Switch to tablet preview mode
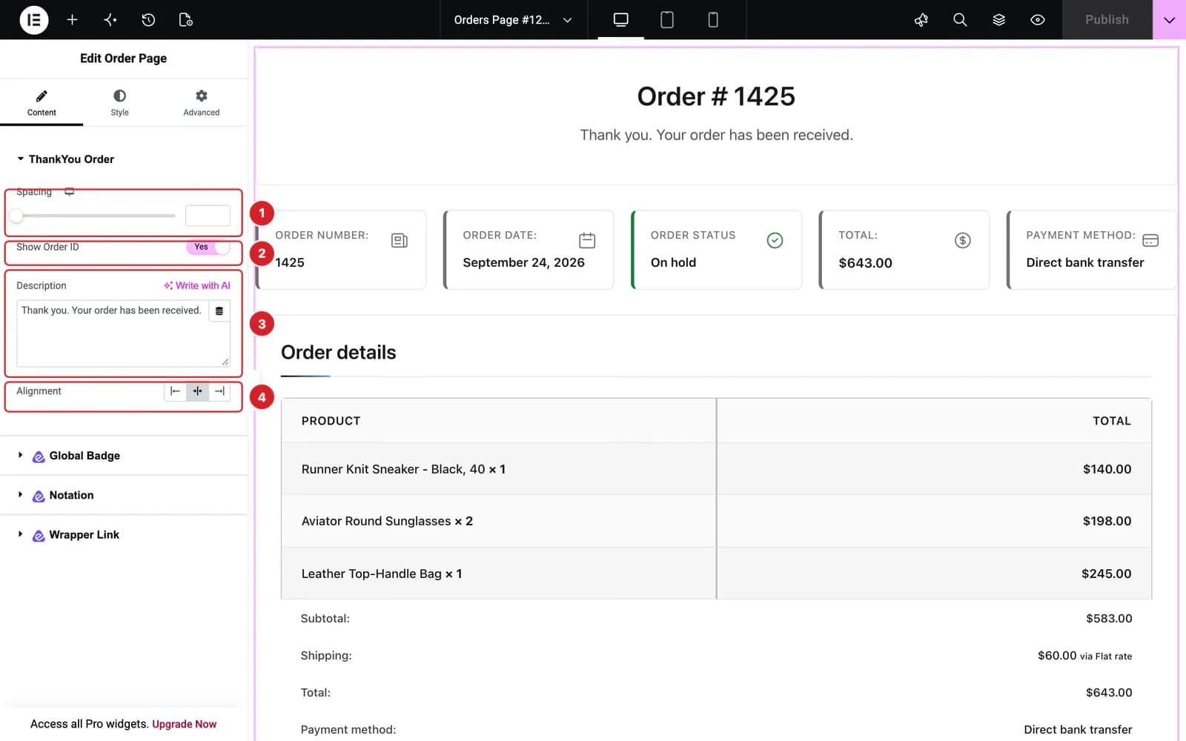 pyautogui.click(x=667, y=20)
